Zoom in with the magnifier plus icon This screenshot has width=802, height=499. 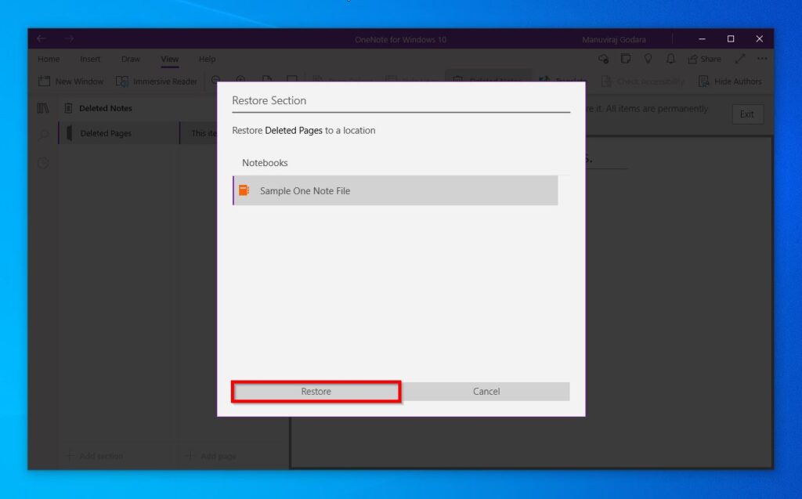click(240, 79)
